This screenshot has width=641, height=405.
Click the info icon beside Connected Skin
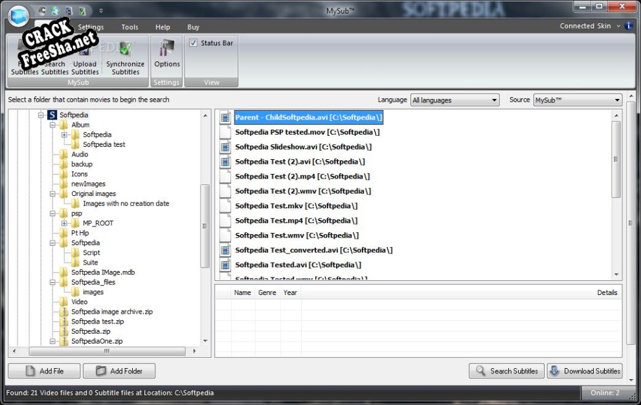pos(628,27)
